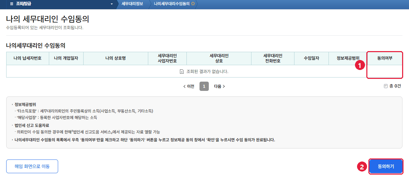Screen dimensions: 409x178
Task: Toggle the favorite star icon in the breadcrumb
Action: pos(193,4)
